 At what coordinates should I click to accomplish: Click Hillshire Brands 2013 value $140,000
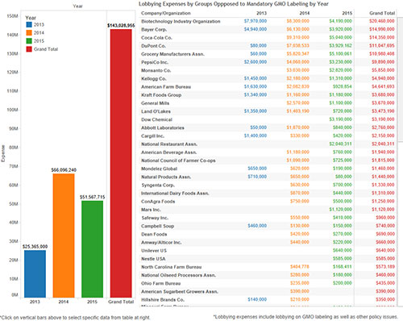coord(257,299)
